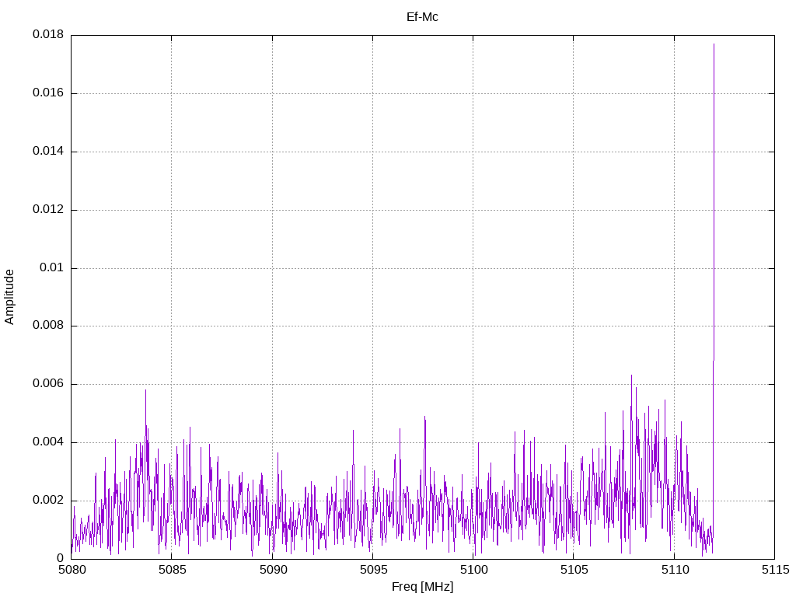This screenshot has height=597, width=796.
Task: Click the y-axis tick label 0.002
Action: 48,500
